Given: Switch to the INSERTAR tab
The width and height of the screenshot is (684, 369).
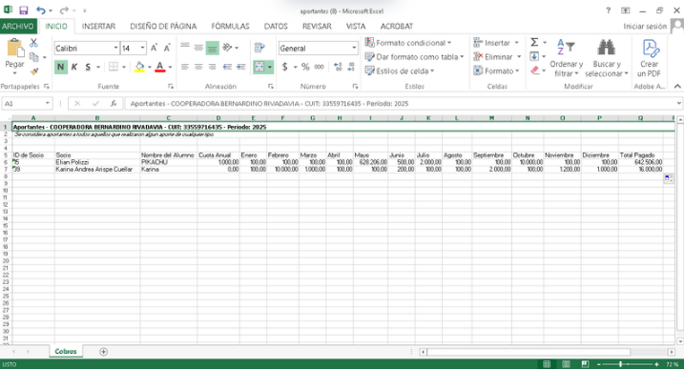Looking at the screenshot, I should pos(98,26).
